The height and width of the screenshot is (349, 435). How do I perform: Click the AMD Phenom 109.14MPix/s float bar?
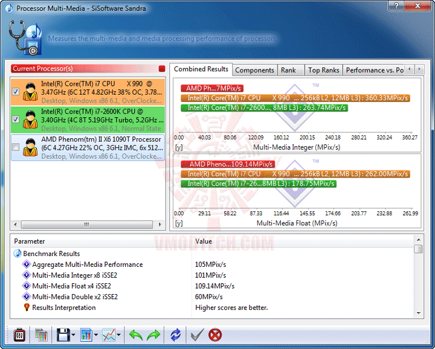[228, 164]
